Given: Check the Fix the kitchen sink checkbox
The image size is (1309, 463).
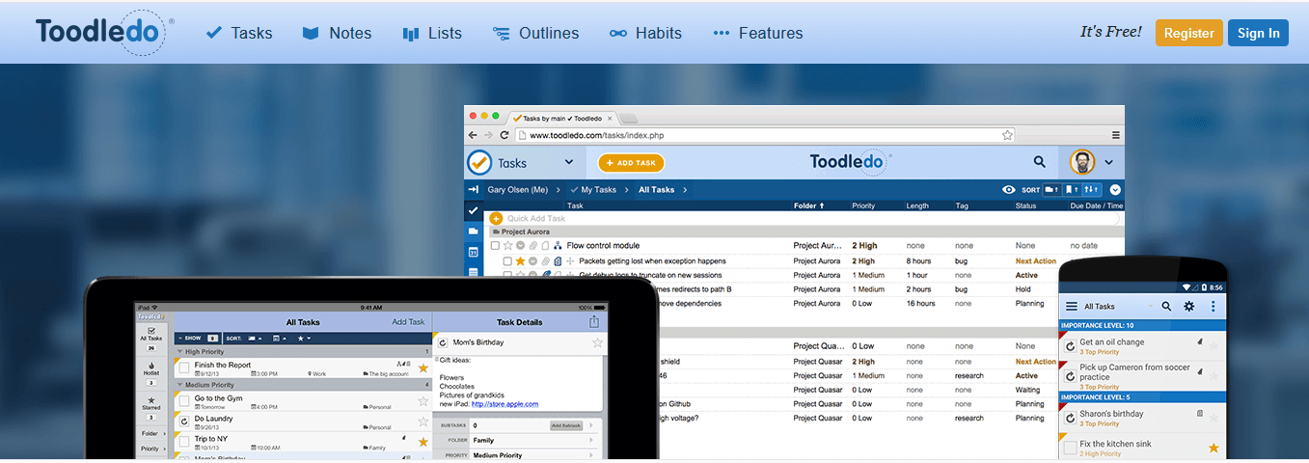Looking at the screenshot, I should coord(1070,448).
